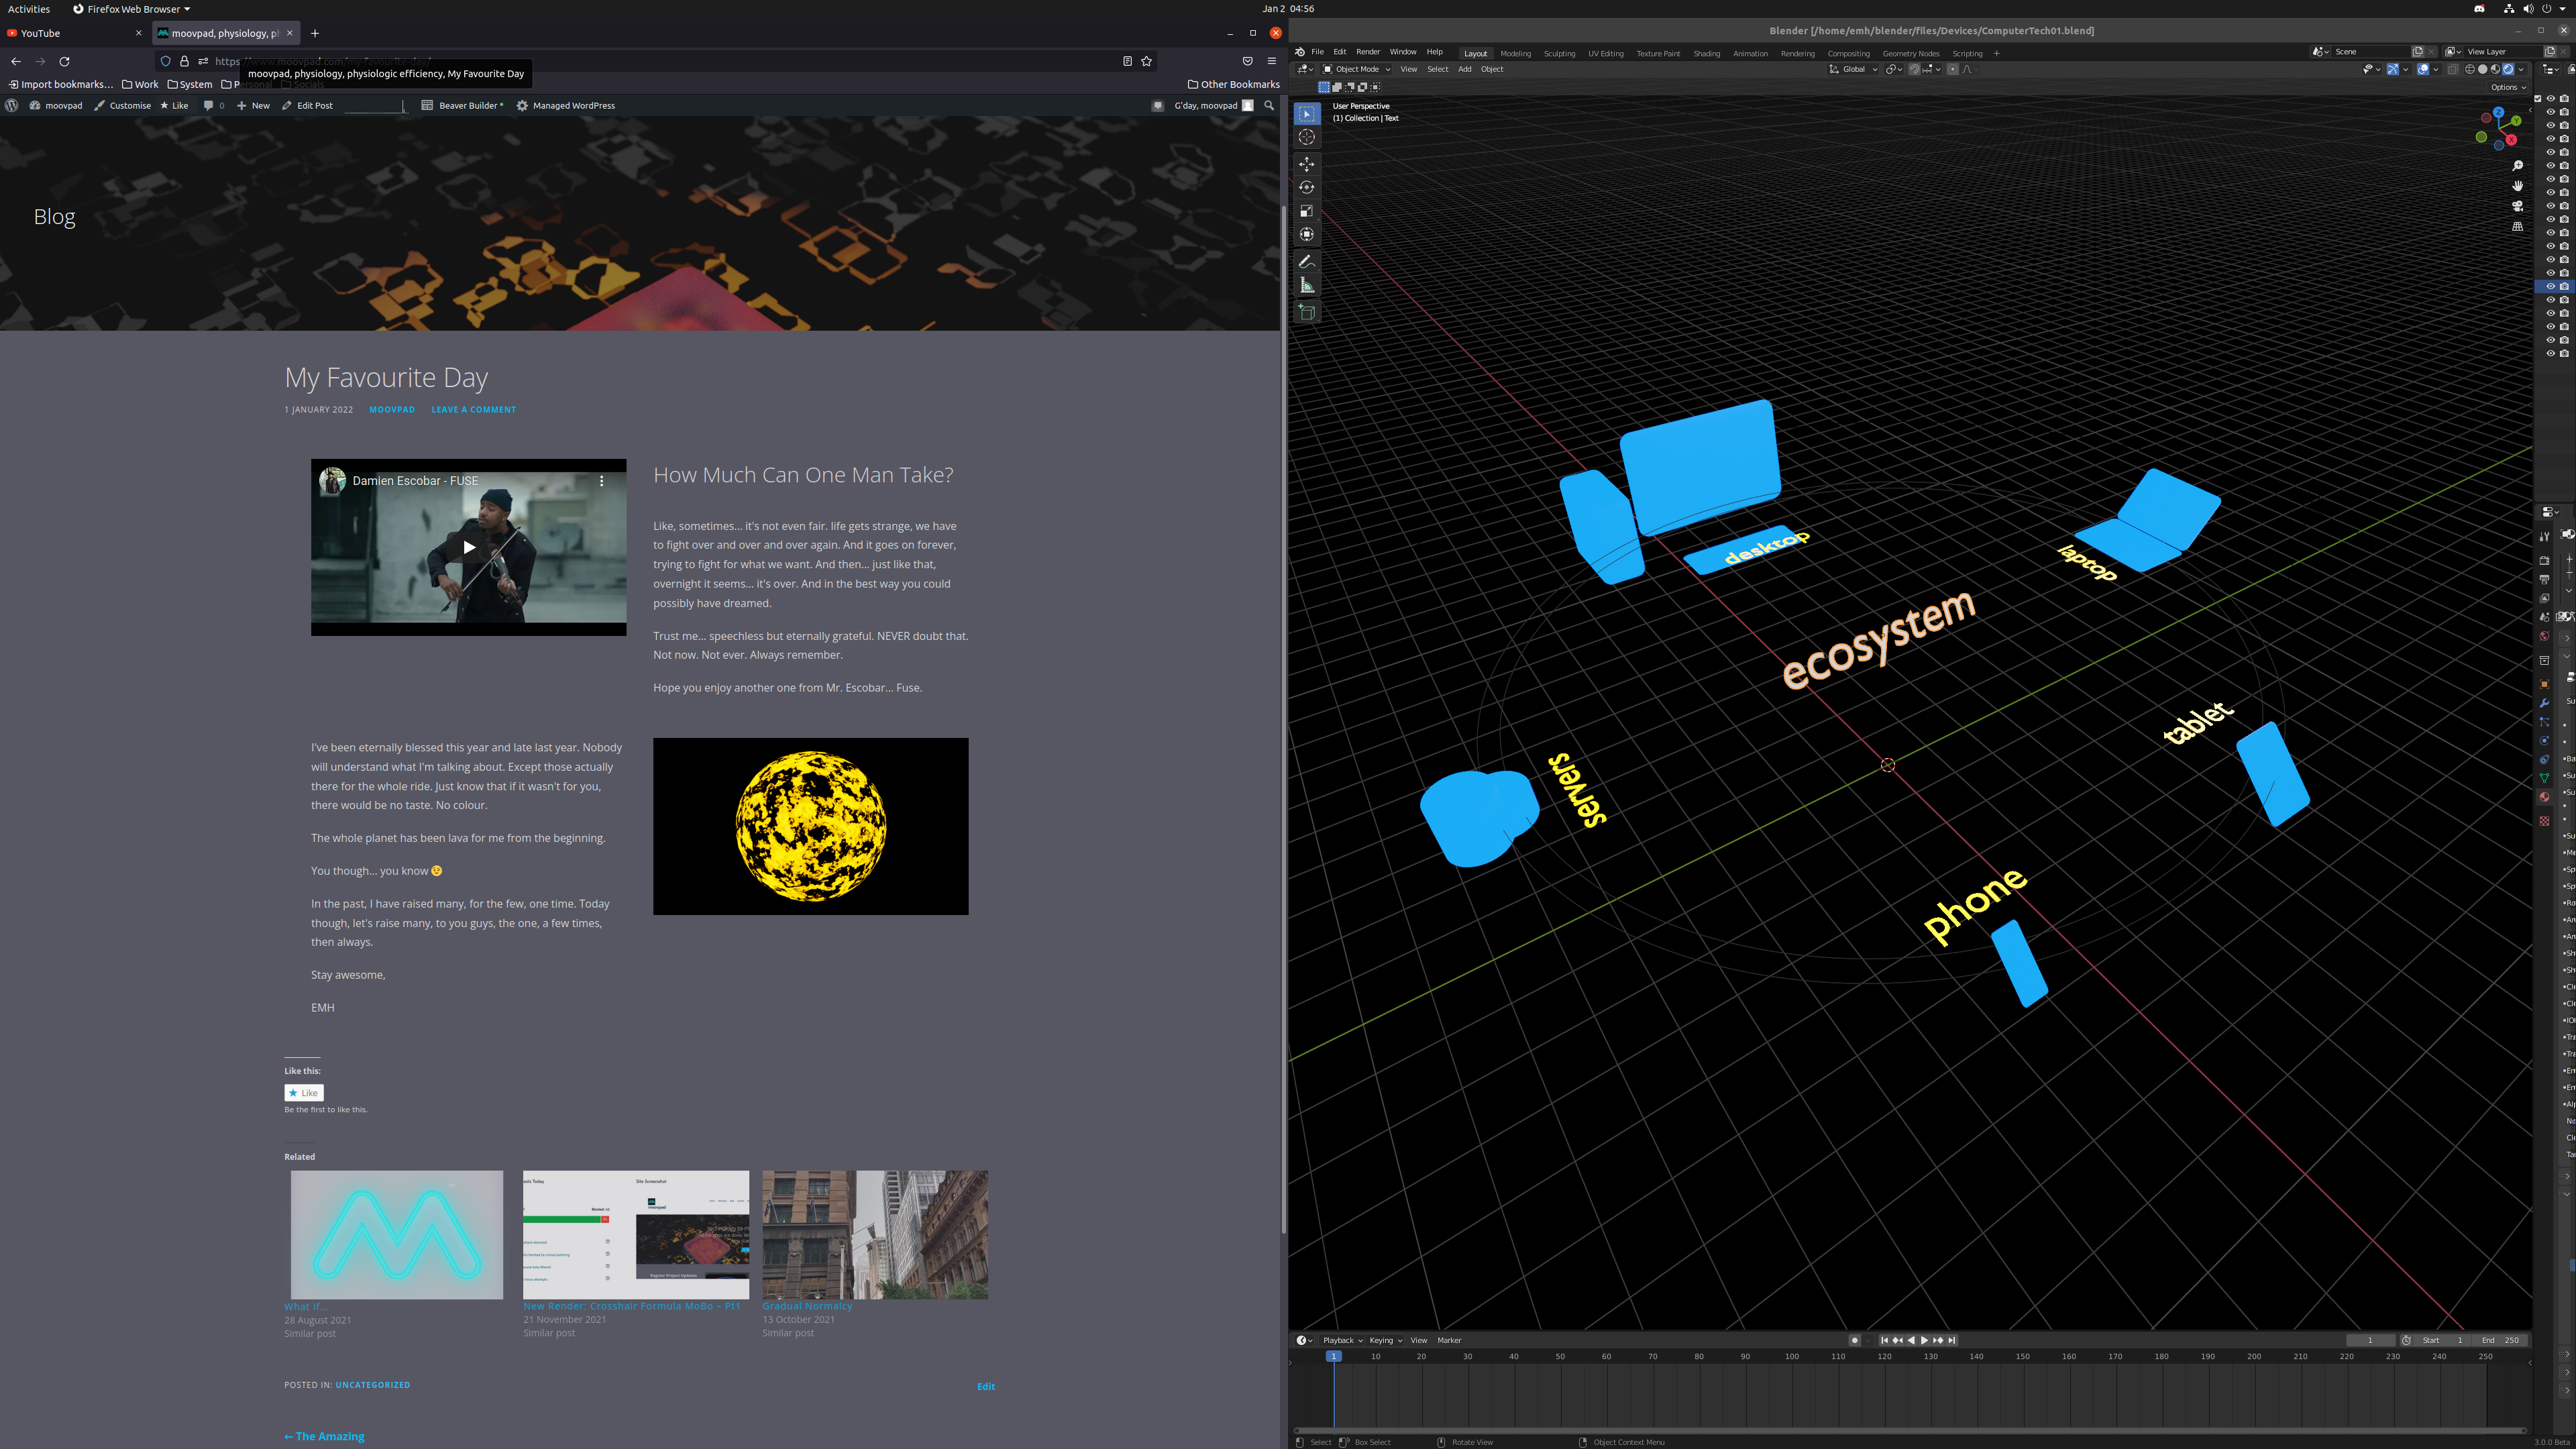Click the Z axis on navigation gizmo

pos(2498,112)
